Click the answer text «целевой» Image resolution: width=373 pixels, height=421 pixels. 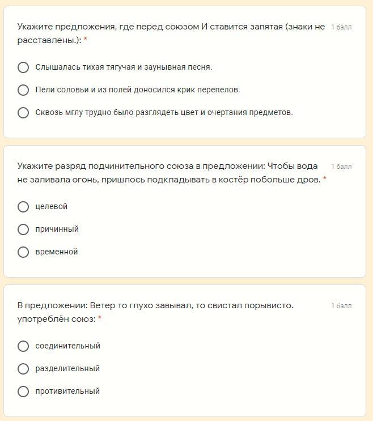coord(51,207)
